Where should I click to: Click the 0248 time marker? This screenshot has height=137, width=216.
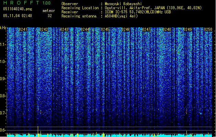167,29
